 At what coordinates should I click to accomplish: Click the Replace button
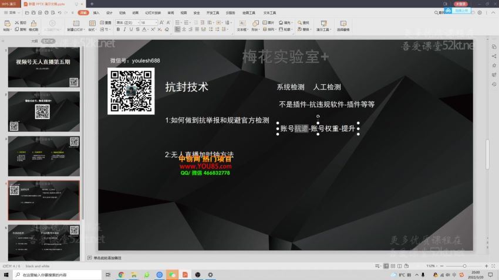pyautogui.click(x=304, y=29)
